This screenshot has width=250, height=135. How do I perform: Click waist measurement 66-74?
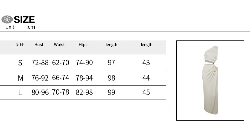click(x=61, y=78)
